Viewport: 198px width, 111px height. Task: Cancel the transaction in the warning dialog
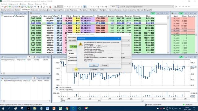click(x=104, y=65)
